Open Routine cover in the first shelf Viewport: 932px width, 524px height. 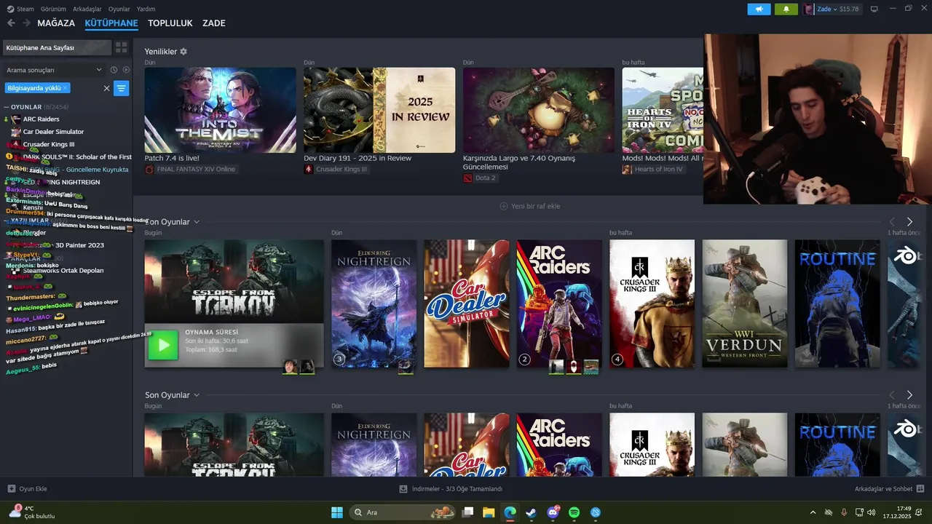point(837,303)
